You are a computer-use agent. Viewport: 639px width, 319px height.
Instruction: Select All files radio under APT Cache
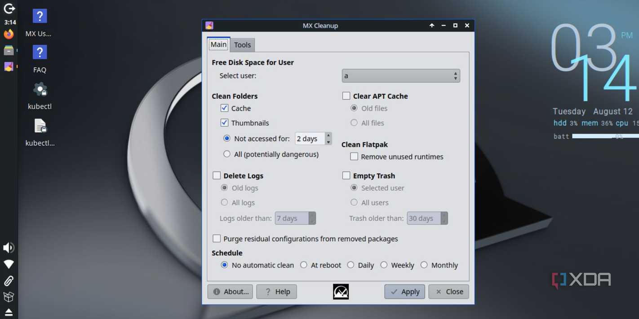coord(354,123)
